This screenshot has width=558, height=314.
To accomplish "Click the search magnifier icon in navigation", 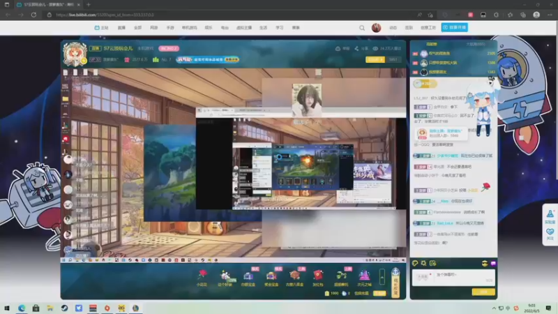I will pyautogui.click(x=362, y=28).
